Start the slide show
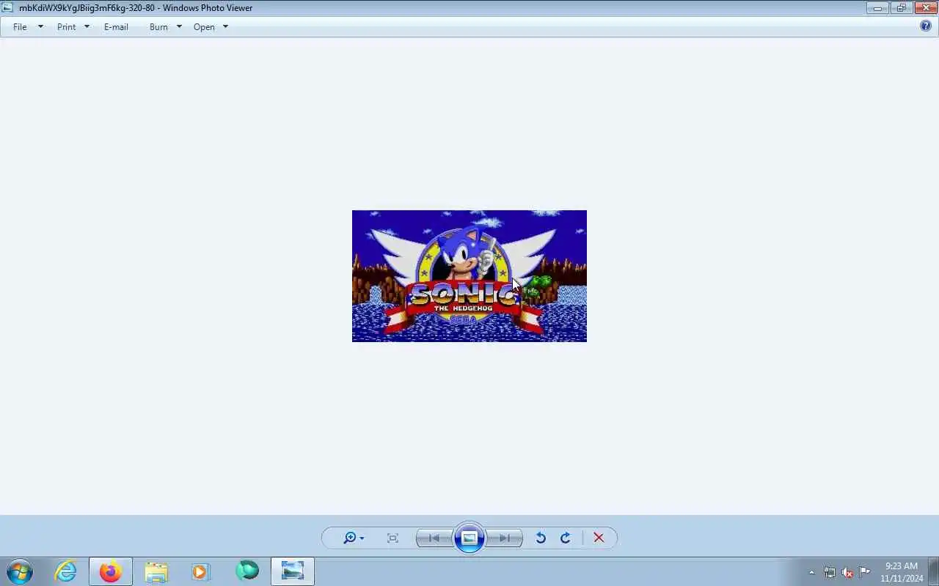The height and width of the screenshot is (586, 939). point(469,538)
